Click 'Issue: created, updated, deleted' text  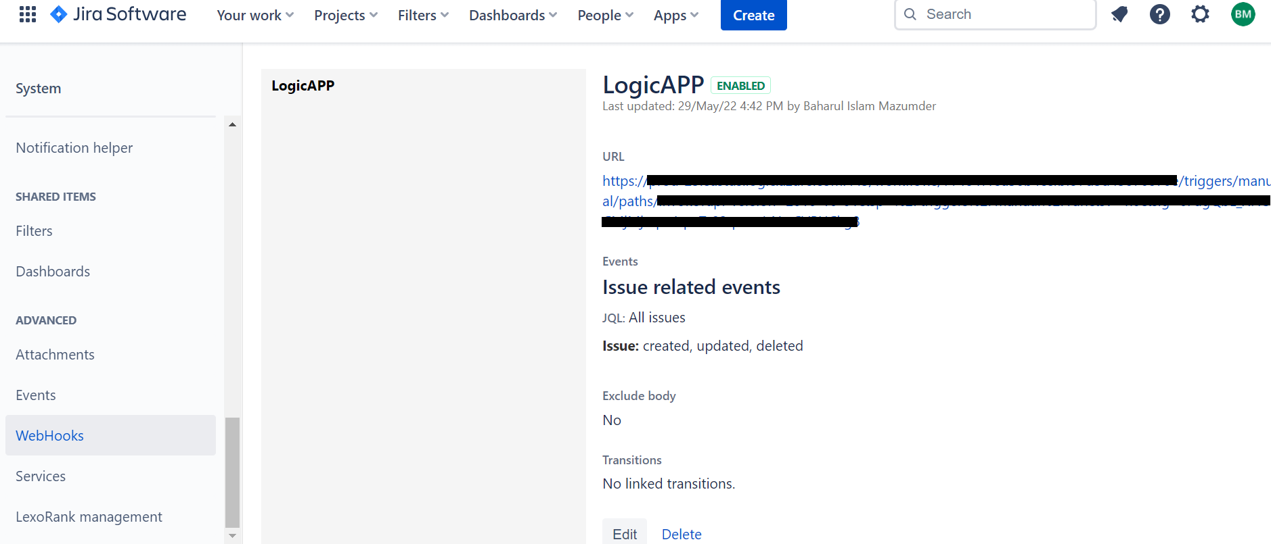point(703,346)
